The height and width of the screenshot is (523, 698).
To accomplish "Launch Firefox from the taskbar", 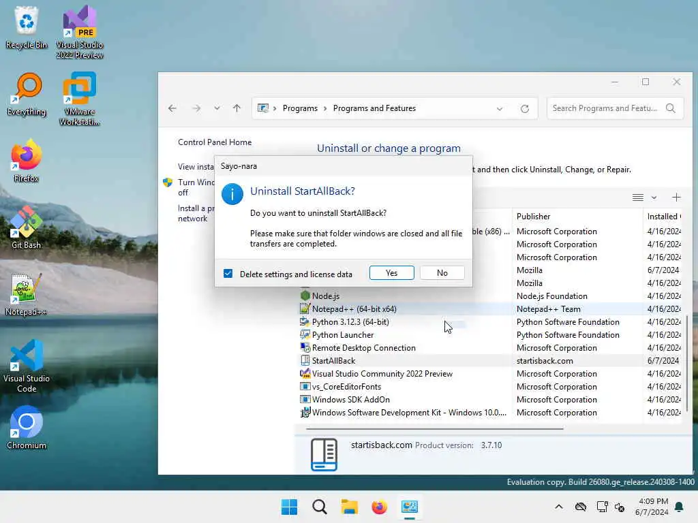I will coord(379,507).
